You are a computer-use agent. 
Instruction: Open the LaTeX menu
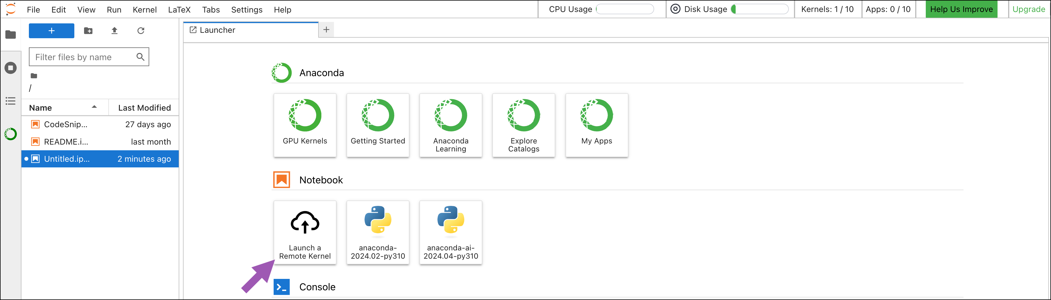180,10
